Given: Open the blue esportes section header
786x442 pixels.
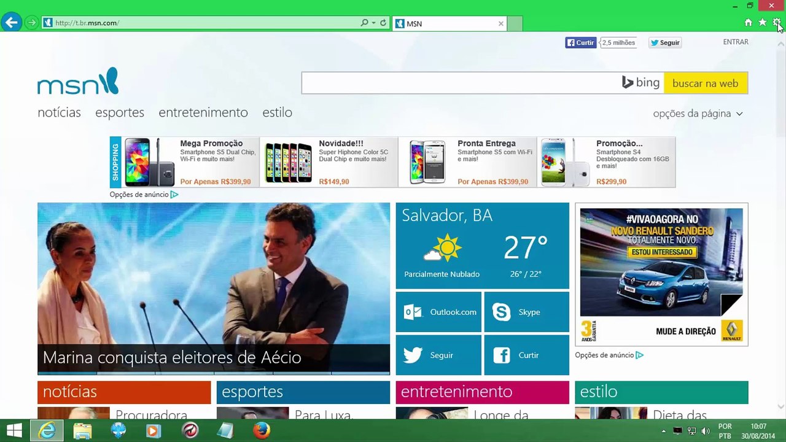Looking at the screenshot, I should pos(303,392).
